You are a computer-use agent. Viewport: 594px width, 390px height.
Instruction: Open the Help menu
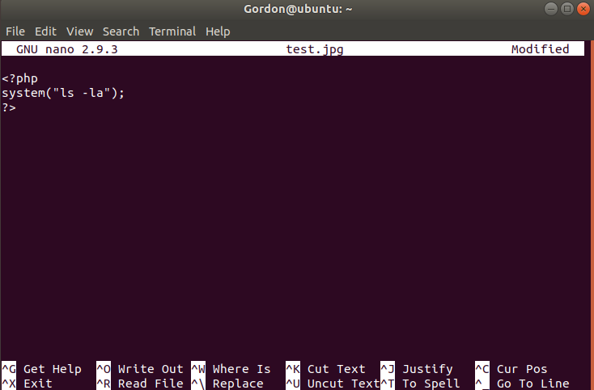click(218, 31)
